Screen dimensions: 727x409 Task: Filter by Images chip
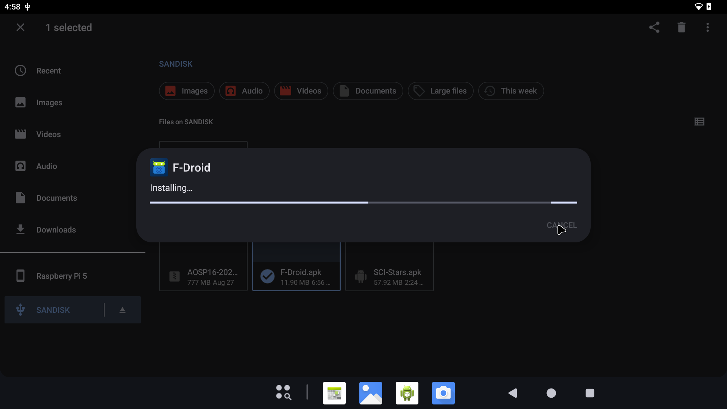[x=187, y=91]
